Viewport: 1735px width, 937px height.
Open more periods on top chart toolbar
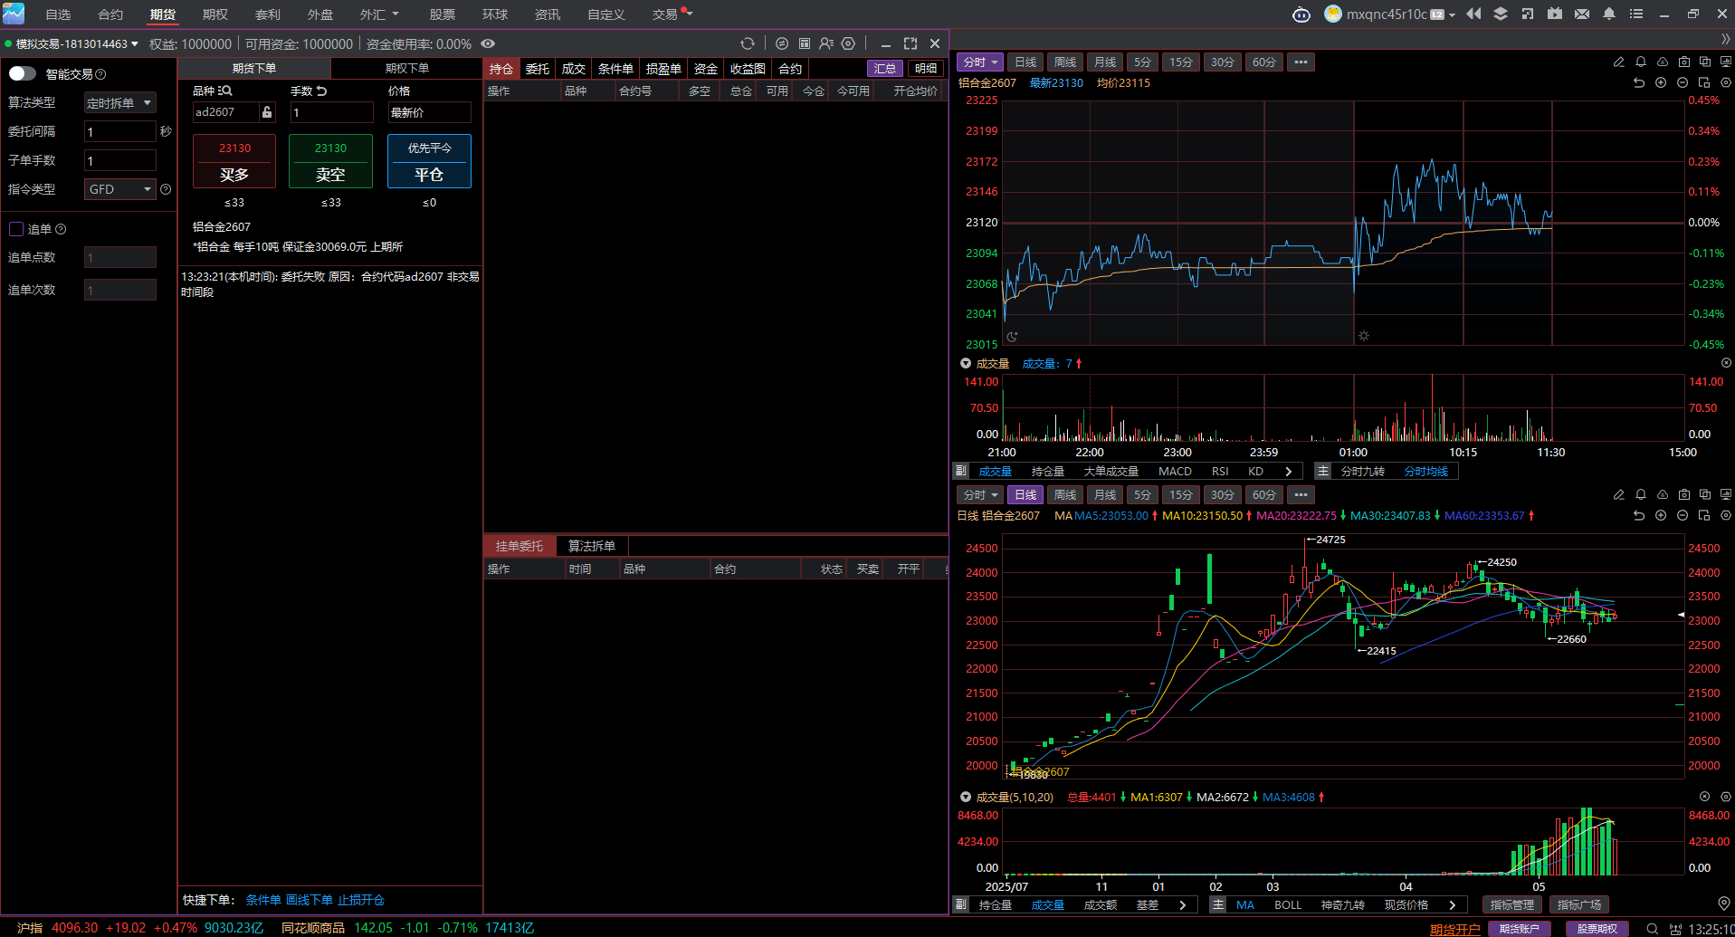1301,62
